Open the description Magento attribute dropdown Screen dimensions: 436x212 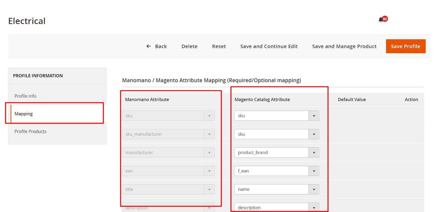click(x=277, y=207)
